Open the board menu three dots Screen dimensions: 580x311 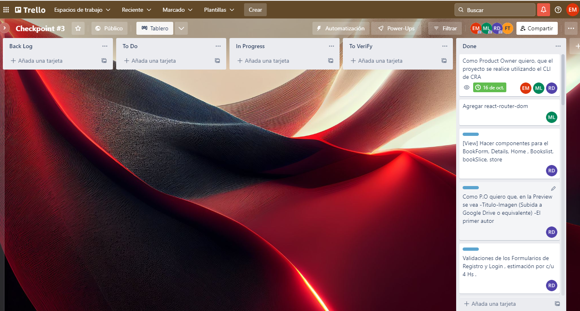[571, 28]
